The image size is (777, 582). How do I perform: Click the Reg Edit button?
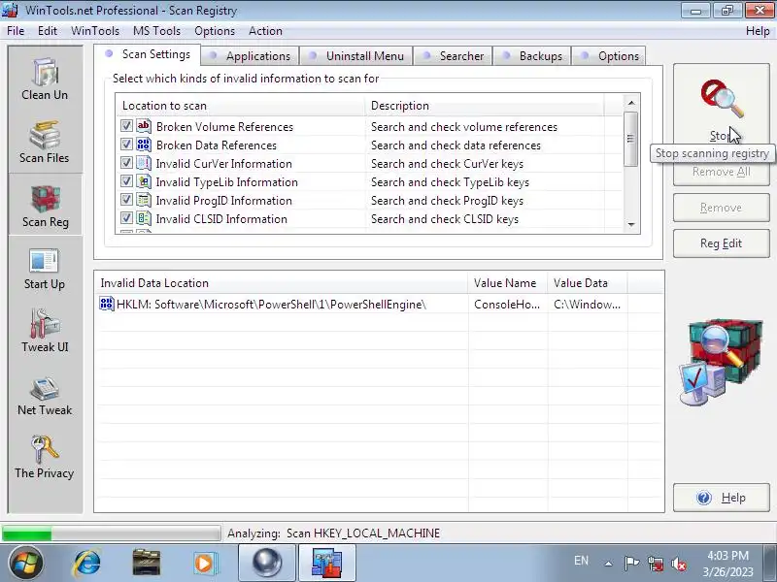click(721, 243)
